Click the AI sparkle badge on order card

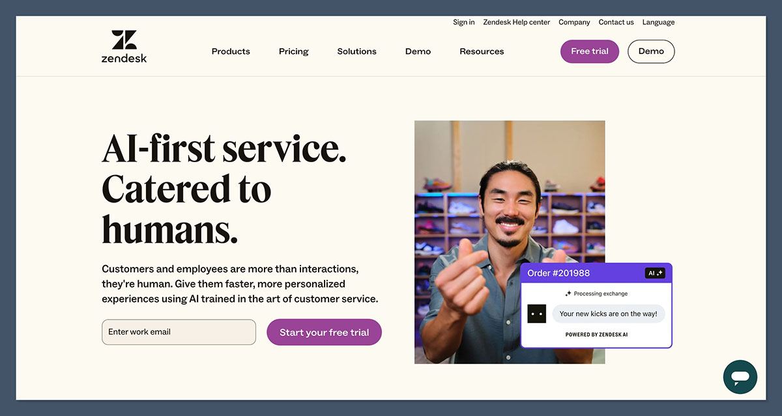click(x=655, y=273)
